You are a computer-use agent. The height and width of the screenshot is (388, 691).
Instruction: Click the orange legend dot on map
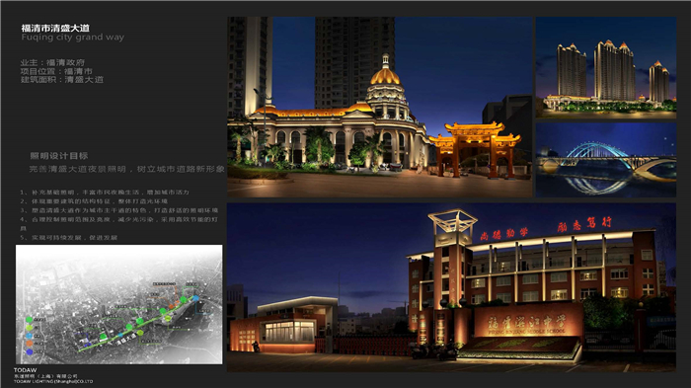point(29,343)
